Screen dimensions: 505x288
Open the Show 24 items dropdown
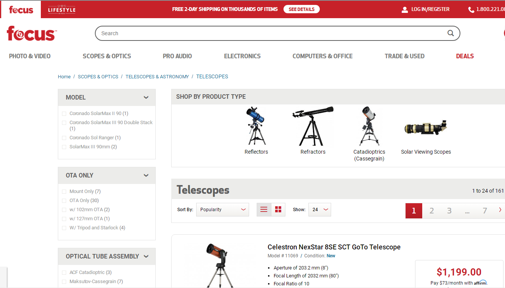click(x=320, y=210)
